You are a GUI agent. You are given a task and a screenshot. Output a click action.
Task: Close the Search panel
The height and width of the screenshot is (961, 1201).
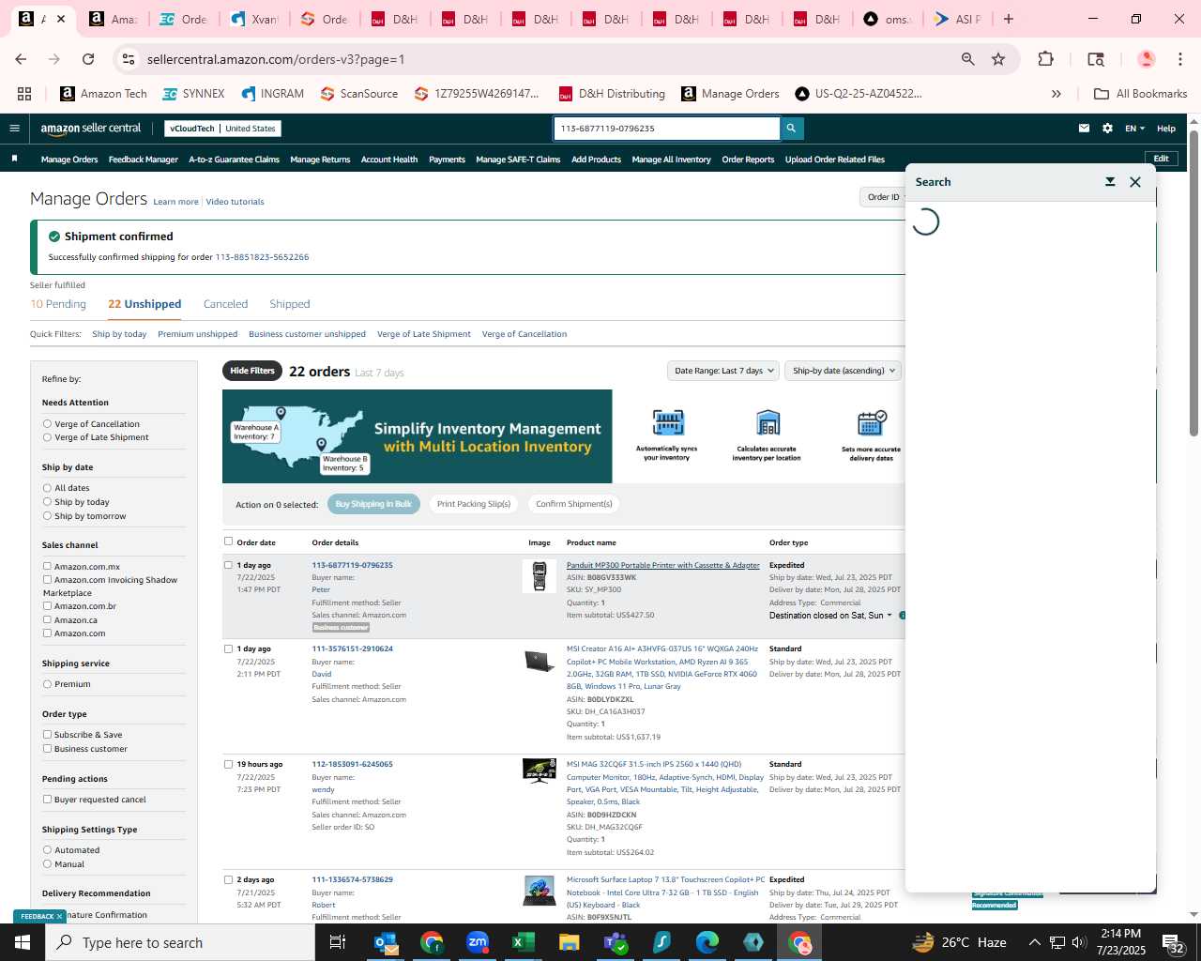[x=1135, y=182]
